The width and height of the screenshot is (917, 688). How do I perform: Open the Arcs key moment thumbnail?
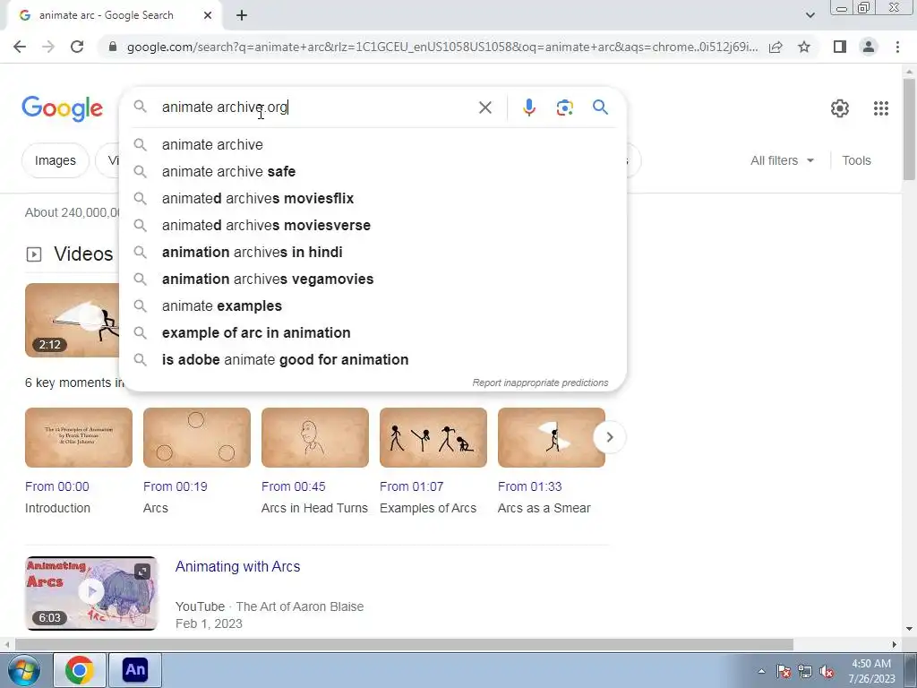click(x=197, y=437)
